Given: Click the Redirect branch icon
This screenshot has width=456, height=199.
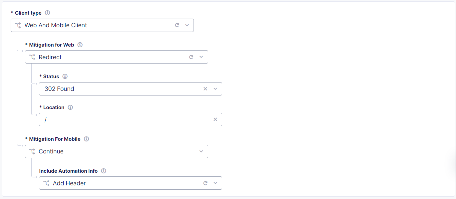Looking at the screenshot, I should click(x=32, y=57).
